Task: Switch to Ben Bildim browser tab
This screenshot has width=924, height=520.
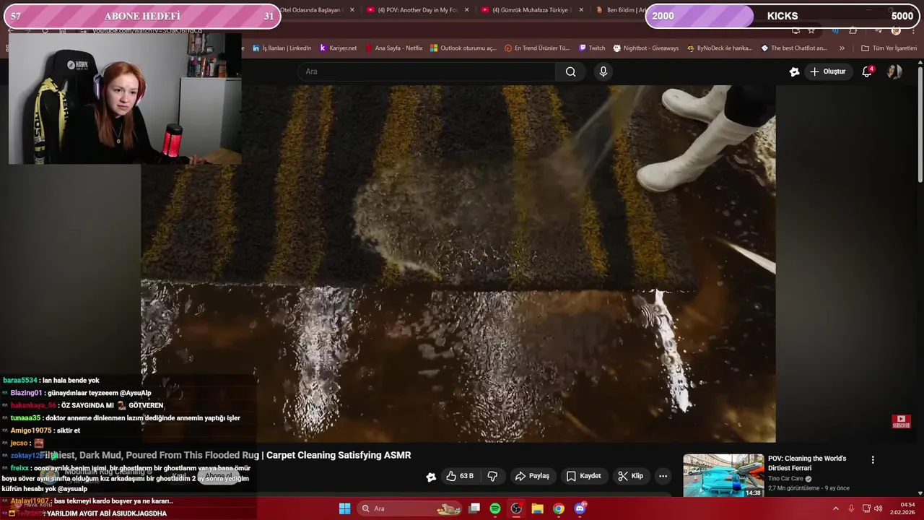Action: point(621,10)
